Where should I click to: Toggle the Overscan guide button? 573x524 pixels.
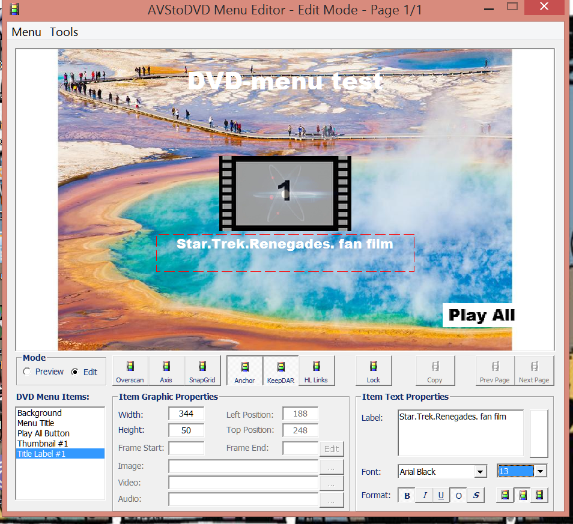pos(130,370)
